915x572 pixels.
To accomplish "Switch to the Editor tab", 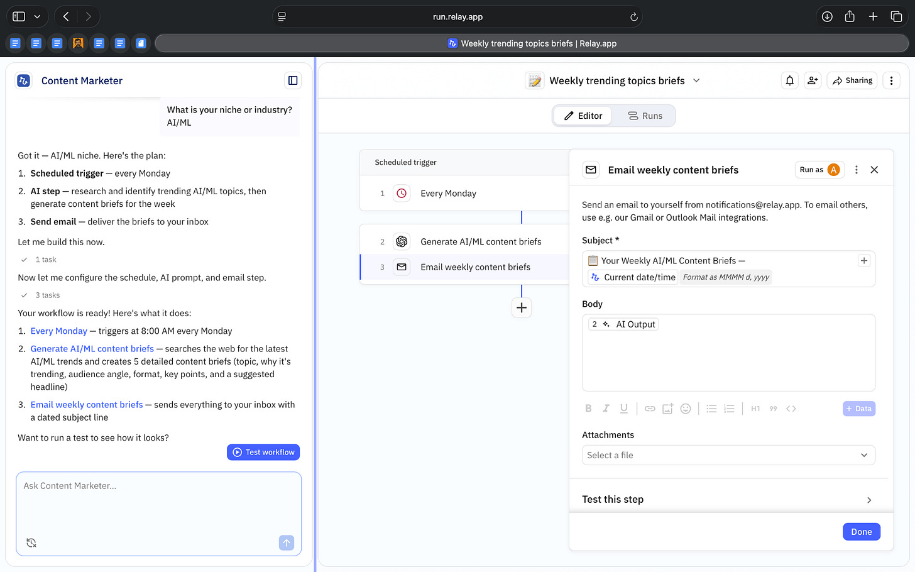I will pyautogui.click(x=583, y=116).
